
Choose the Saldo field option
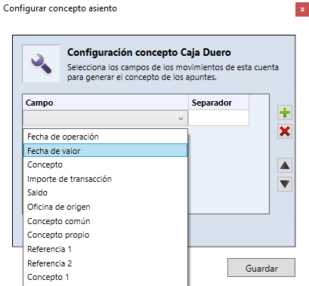(106, 192)
